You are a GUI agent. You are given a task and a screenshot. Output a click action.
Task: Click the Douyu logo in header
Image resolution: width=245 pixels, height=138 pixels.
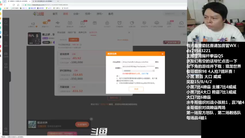tap(39, 14)
